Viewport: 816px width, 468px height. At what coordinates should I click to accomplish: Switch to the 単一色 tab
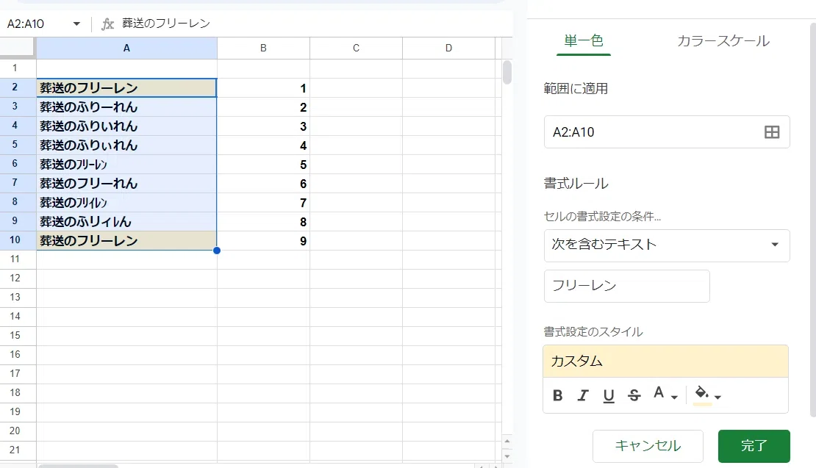pyautogui.click(x=584, y=40)
